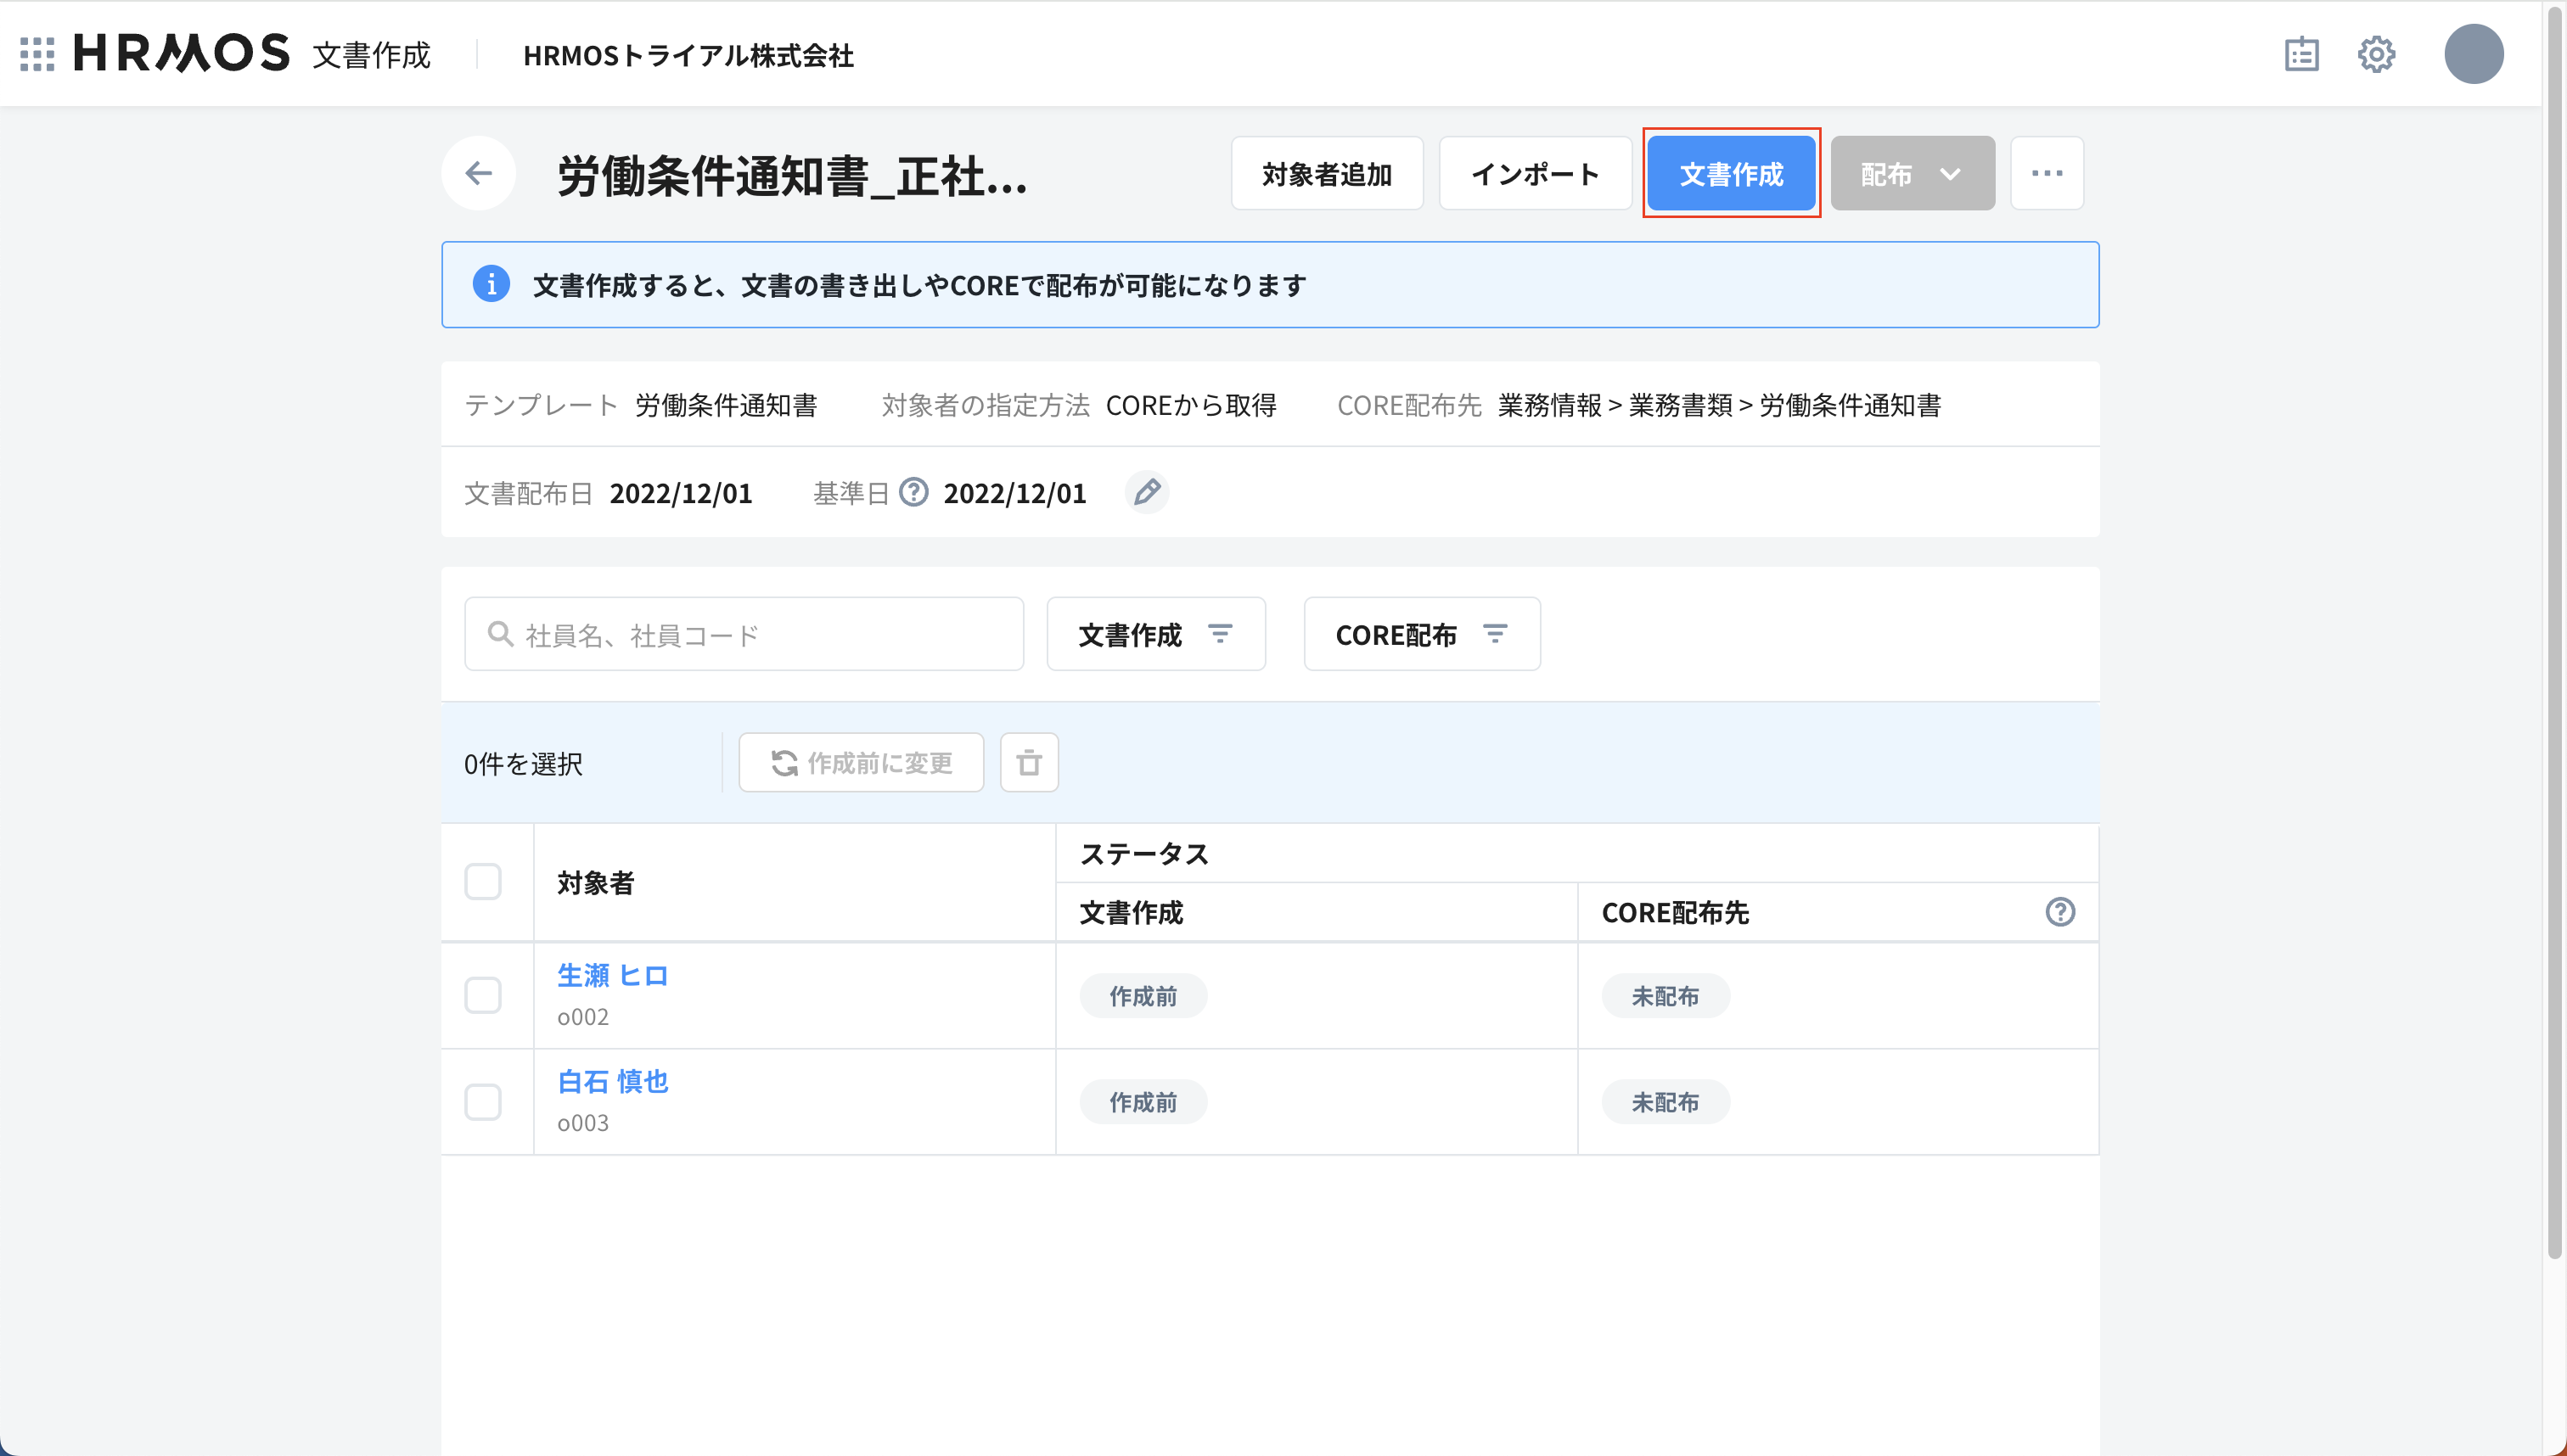Toggle the select-all checkbox in header
2567x1456 pixels.
pos(482,882)
